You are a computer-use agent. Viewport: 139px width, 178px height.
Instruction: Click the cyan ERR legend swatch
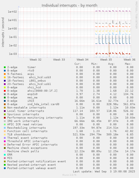pyautogui.click(x=5, y=155)
